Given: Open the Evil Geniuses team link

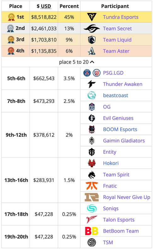Looking at the screenshot, I should [118, 118].
